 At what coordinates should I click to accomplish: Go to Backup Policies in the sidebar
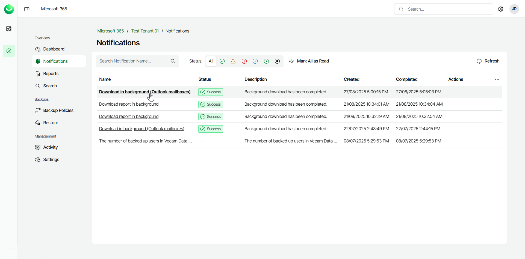(x=59, y=111)
